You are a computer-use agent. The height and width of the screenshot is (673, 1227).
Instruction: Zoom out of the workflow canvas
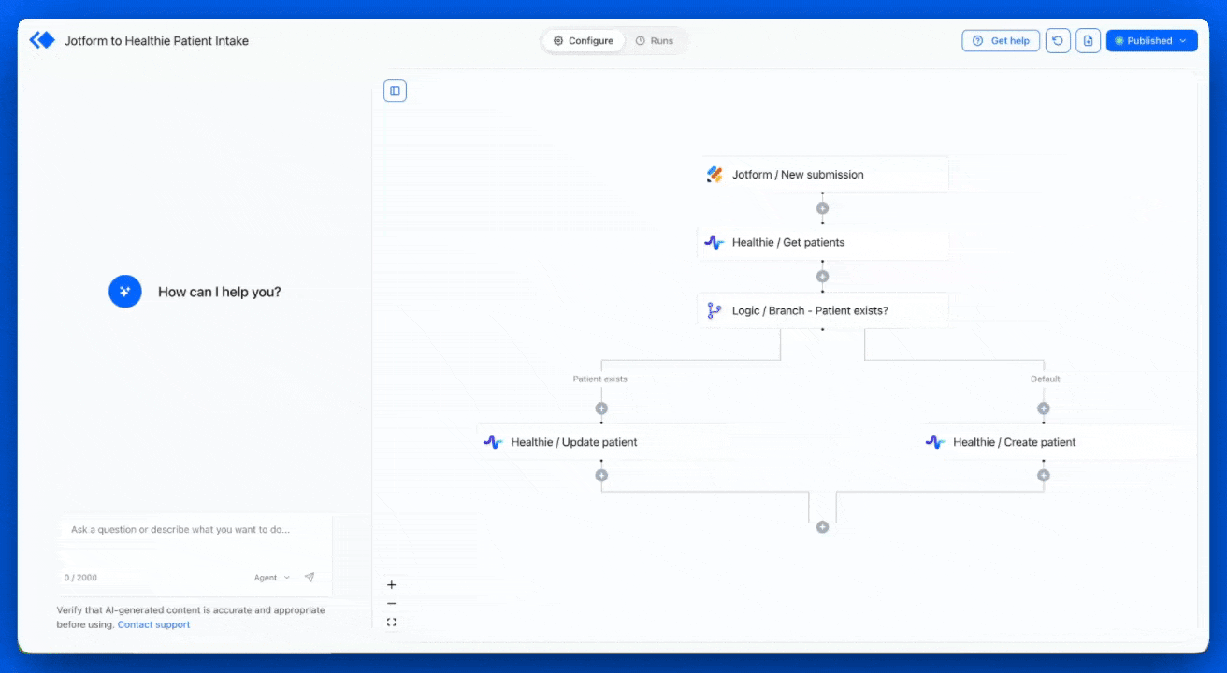click(391, 604)
